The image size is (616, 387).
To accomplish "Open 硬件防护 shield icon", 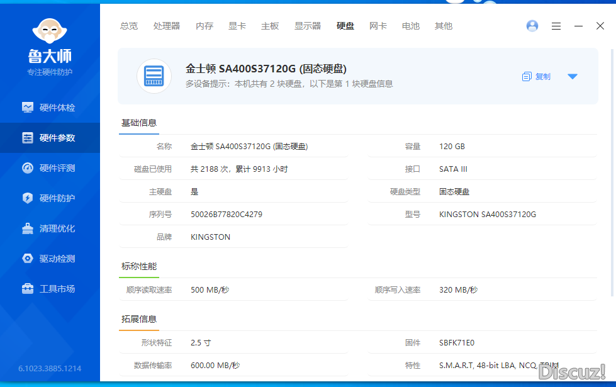I will click(x=28, y=198).
